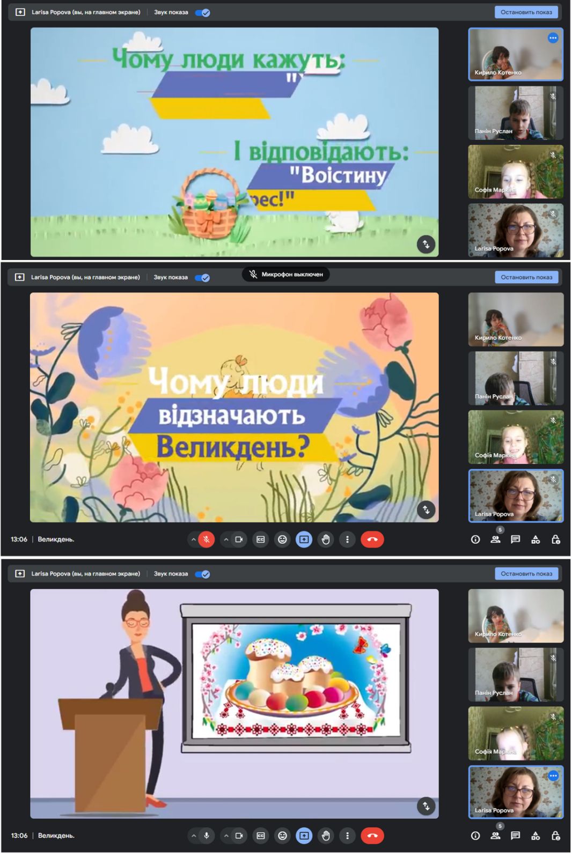Expand audio settings arrow beside the red microphone
This screenshot has height=858, width=572.
tap(193, 539)
